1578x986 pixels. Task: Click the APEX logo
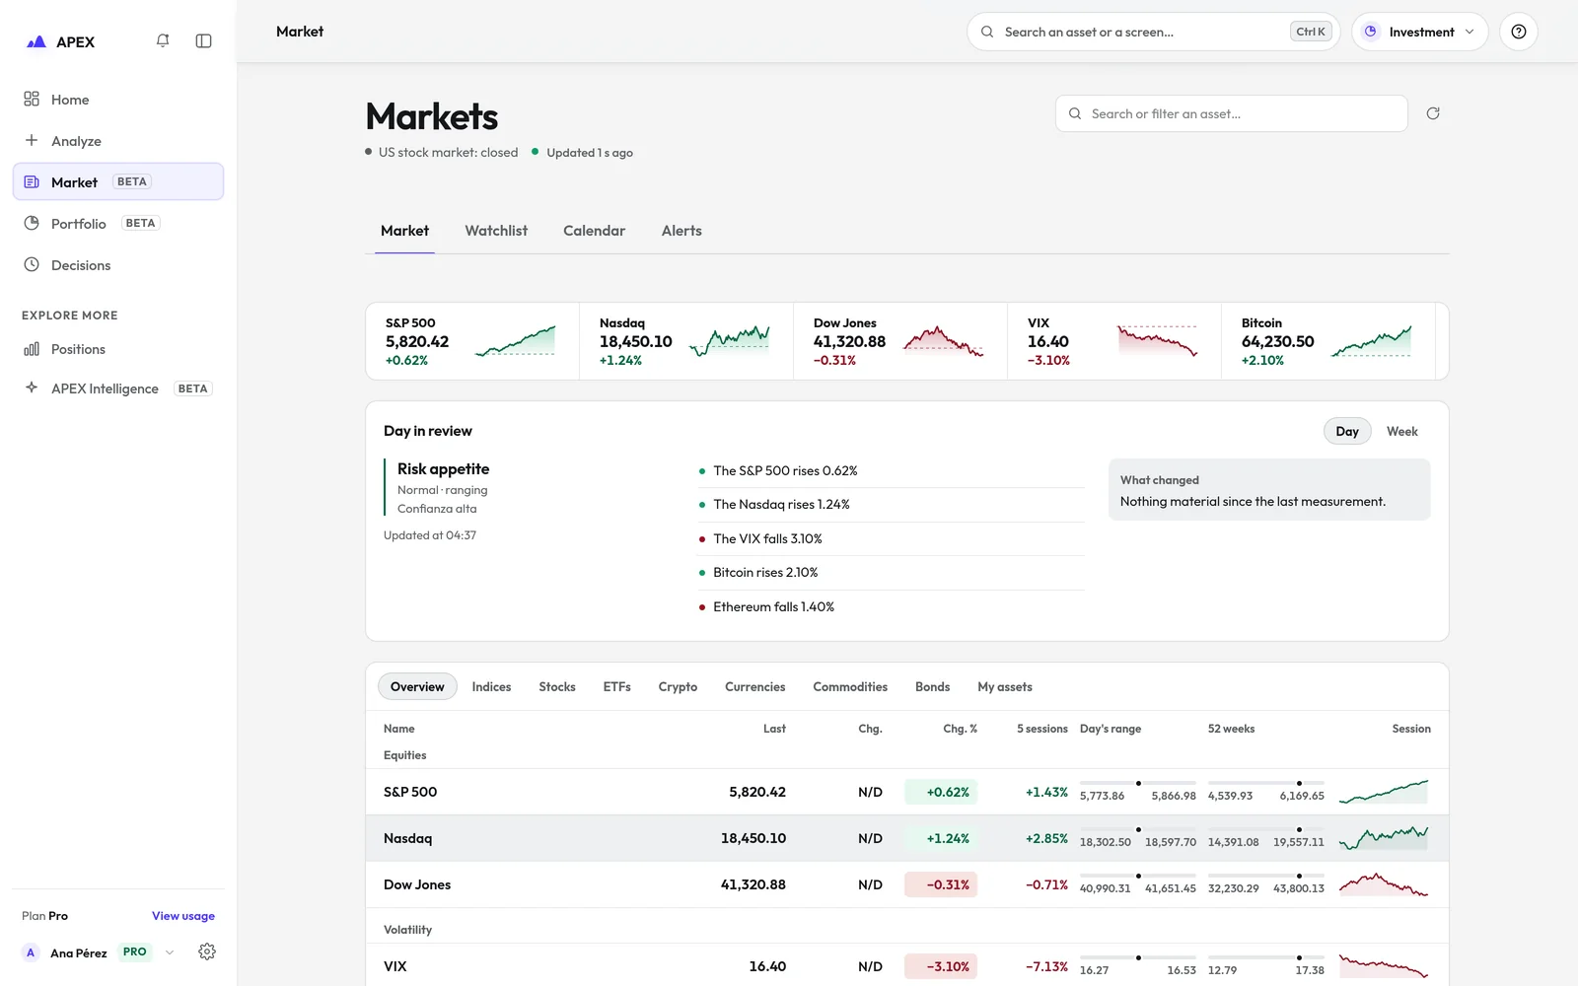coord(60,41)
